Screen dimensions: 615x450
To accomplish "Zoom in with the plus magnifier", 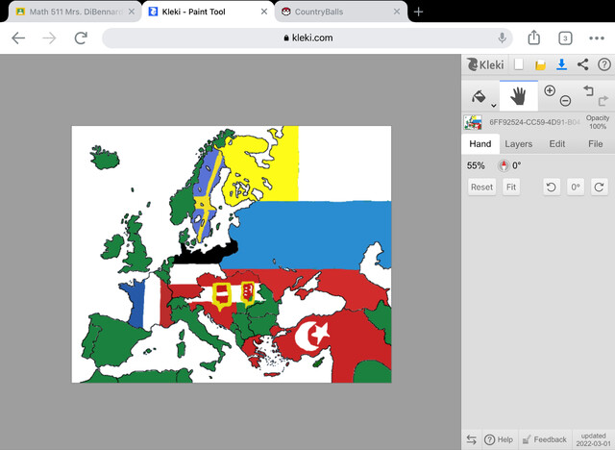I will pyautogui.click(x=550, y=90).
